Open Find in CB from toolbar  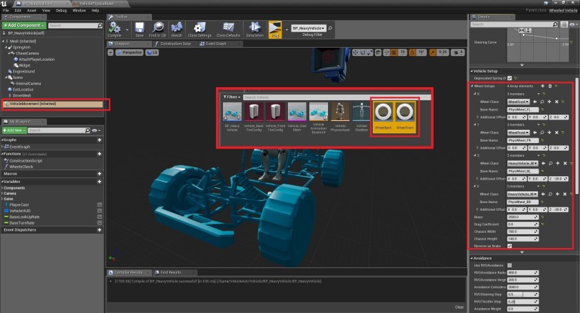pos(157,29)
